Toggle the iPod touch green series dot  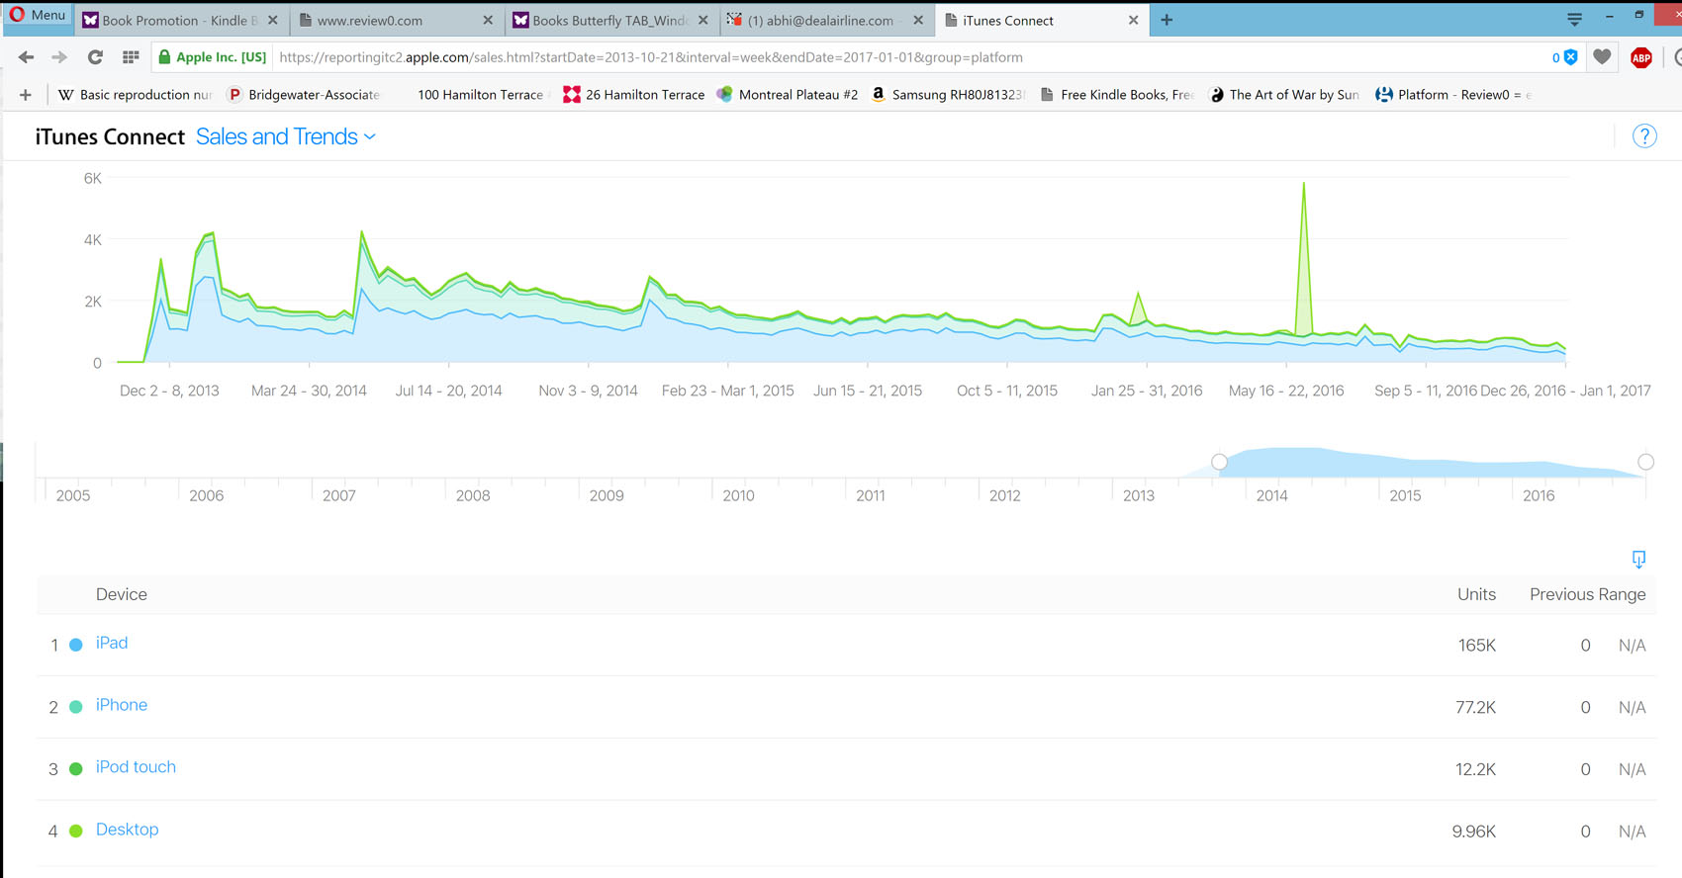pyautogui.click(x=76, y=769)
